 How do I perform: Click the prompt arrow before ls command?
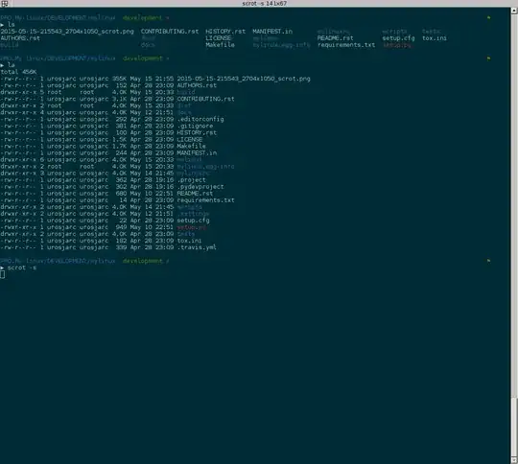point(2,25)
